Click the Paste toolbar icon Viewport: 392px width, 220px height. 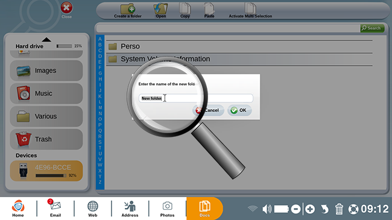click(x=209, y=10)
